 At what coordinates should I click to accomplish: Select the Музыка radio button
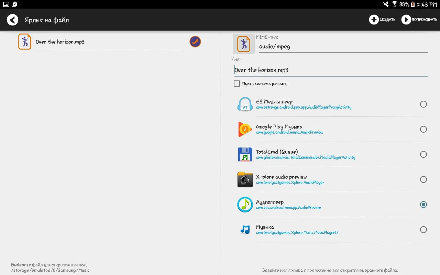423,230
